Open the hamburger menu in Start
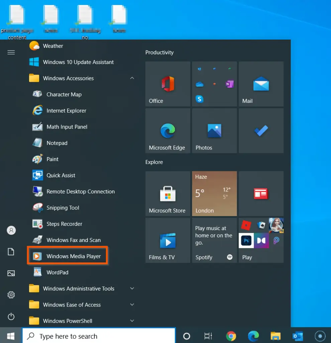Viewport: 331px width, 343px height. [11, 52]
